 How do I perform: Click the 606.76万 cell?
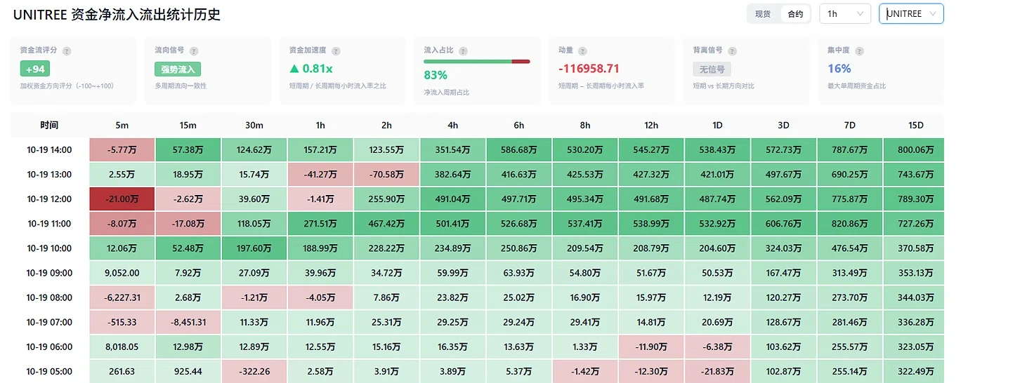[783, 224]
